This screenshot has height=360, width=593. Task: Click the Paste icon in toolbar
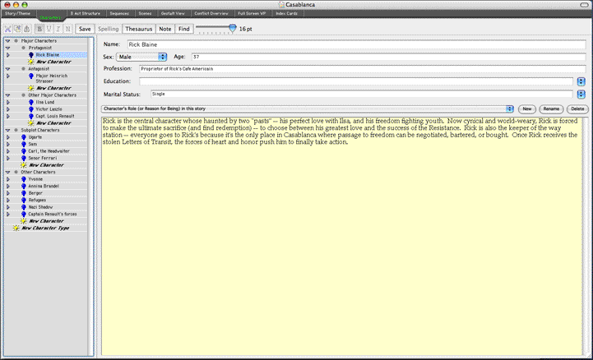(x=27, y=29)
